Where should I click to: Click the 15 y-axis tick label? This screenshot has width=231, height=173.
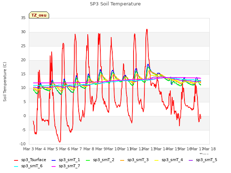[23, 74]
